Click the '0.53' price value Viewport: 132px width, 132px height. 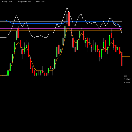tap(125, 76)
